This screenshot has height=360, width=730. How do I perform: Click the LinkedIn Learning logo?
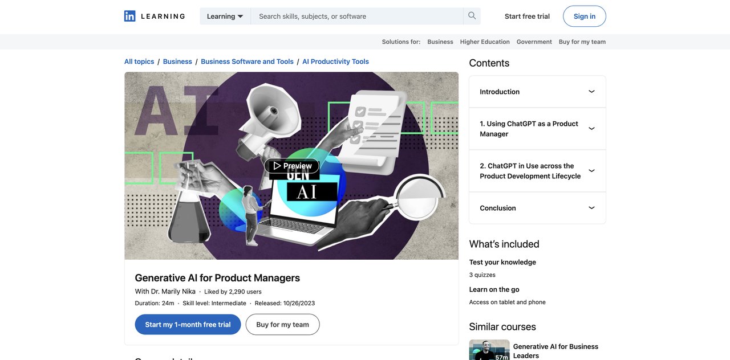pos(155,16)
